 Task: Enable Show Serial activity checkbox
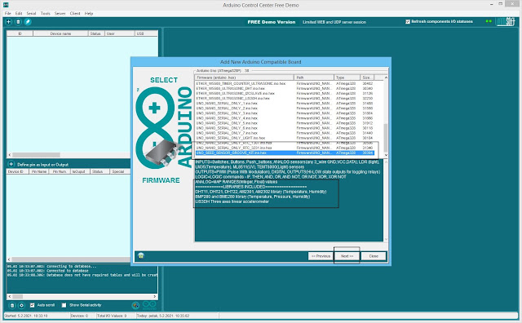64,305
